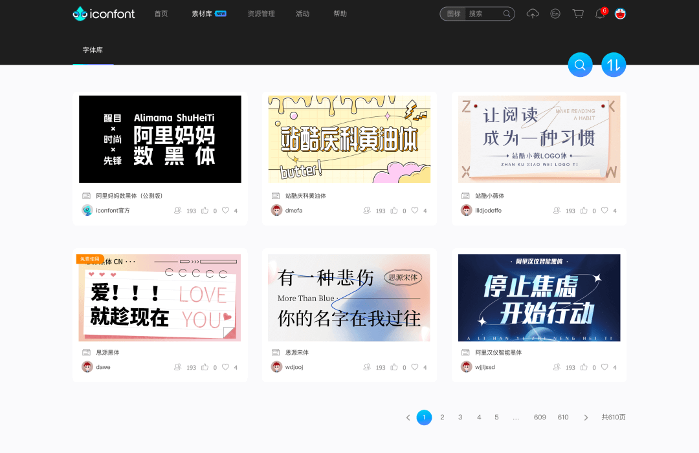Click font title 思源宋体
This screenshot has height=453, width=699.
tap(297, 352)
